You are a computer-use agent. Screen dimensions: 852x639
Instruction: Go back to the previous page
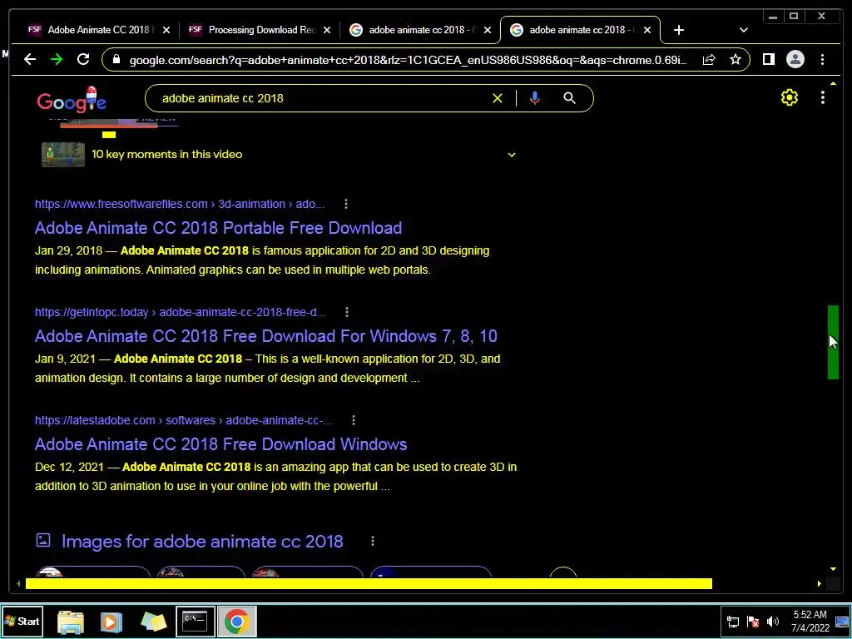30,59
